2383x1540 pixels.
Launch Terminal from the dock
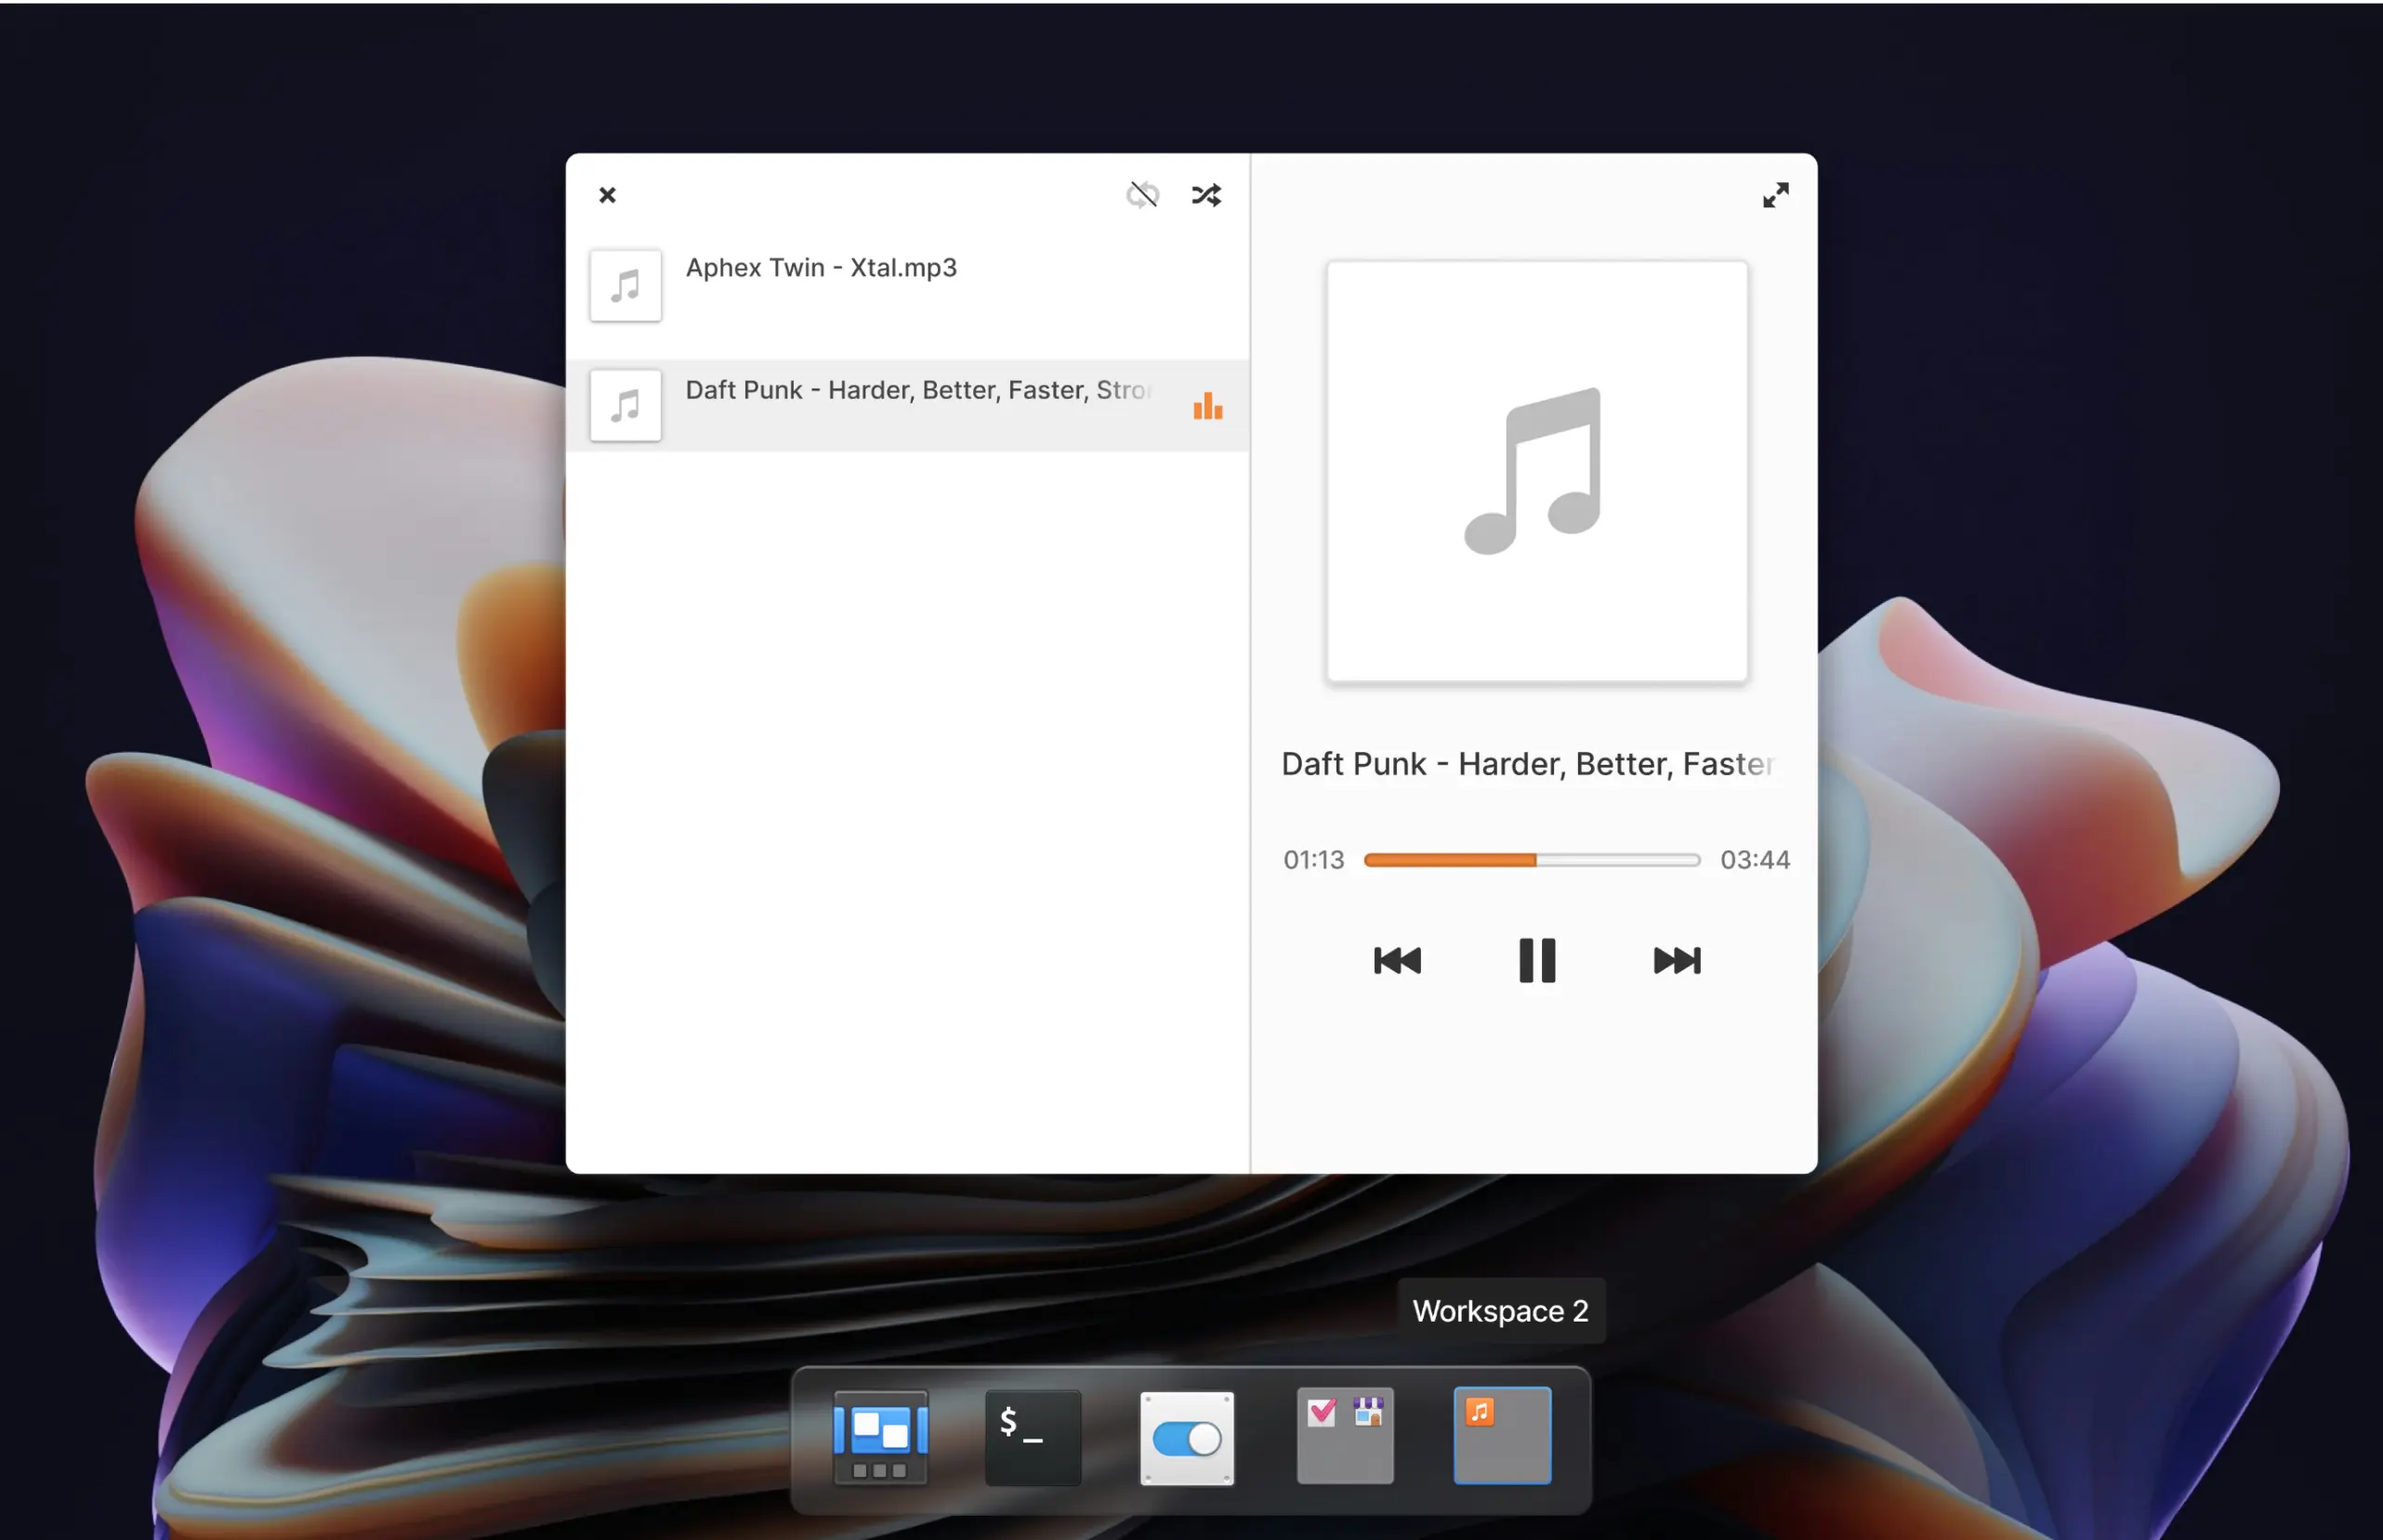[1032, 1437]
